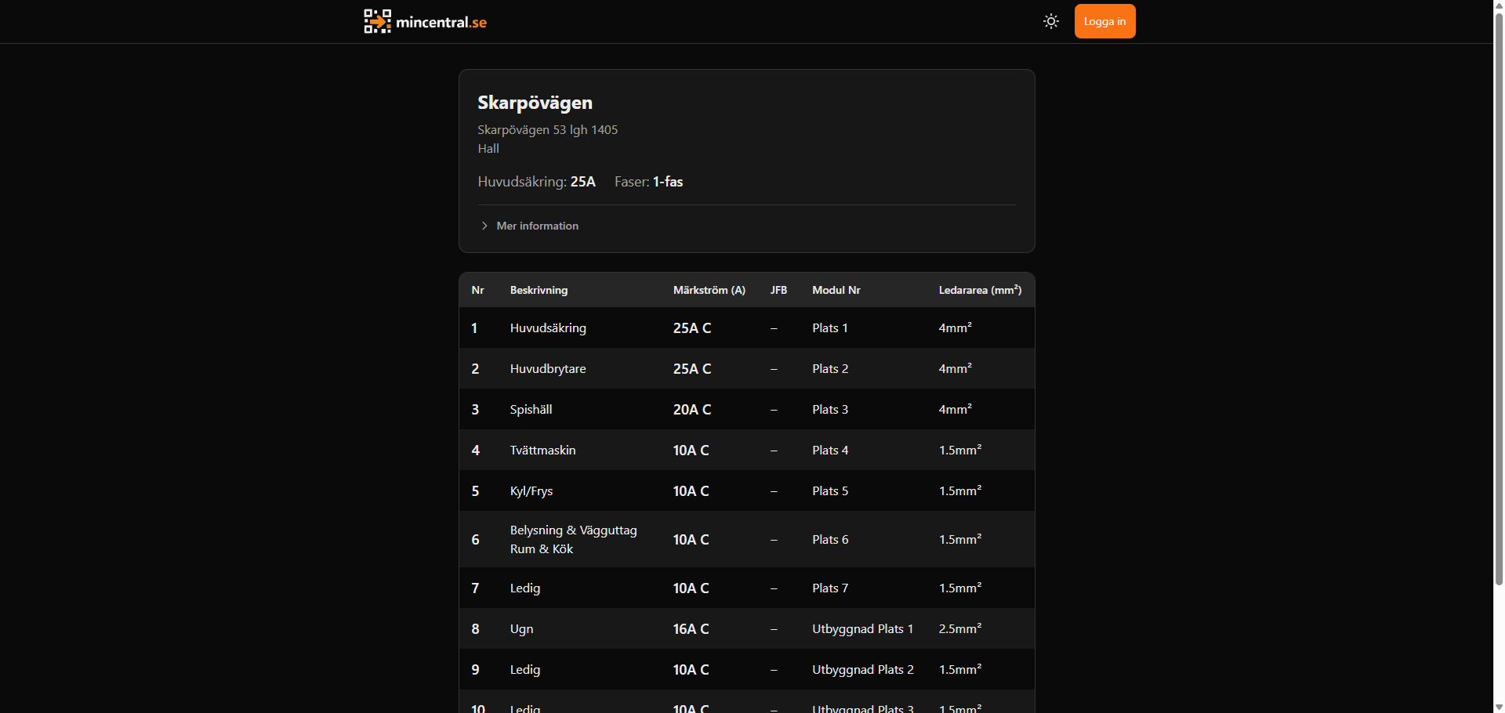Click 25A C rating in Huvudsäkring row
This screenshot has height=713, width=1505.
[692, 328]
